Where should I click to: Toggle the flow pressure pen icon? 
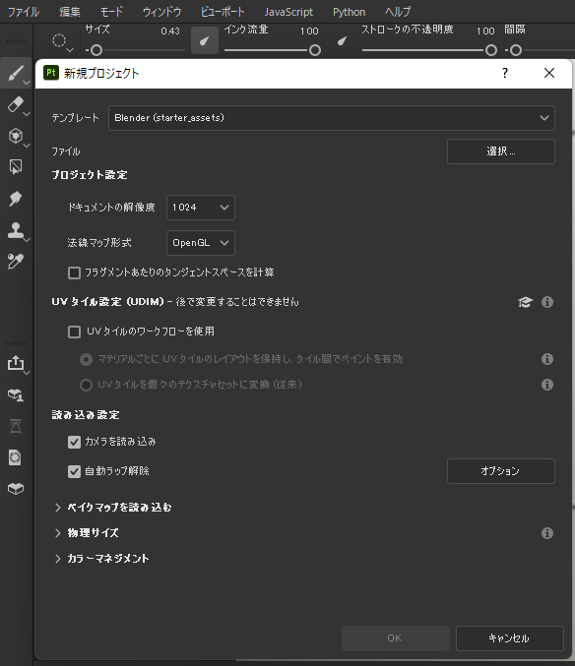coord(205,40)
